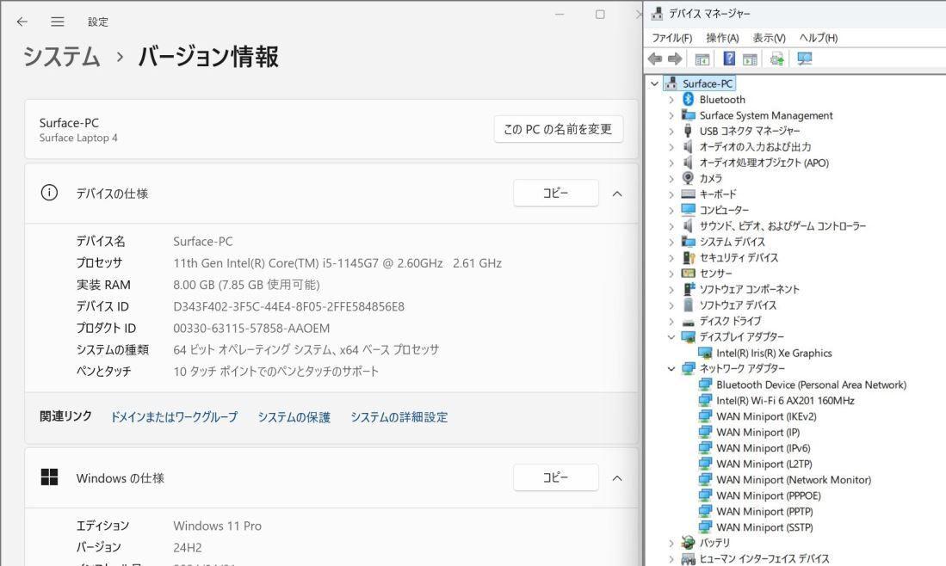946x566 pixels.
Task: Open the Settings hamburger navigation menu
Action: pos(58,22)
